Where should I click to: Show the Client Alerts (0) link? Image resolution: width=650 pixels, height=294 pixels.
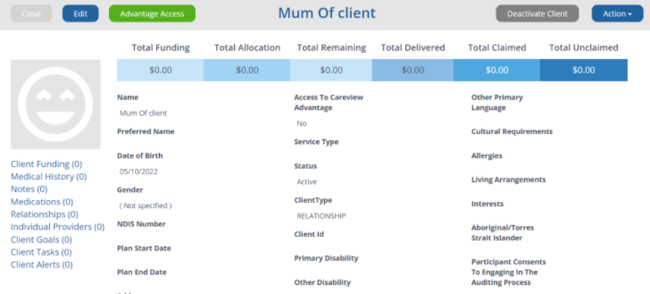click(42, 265)
